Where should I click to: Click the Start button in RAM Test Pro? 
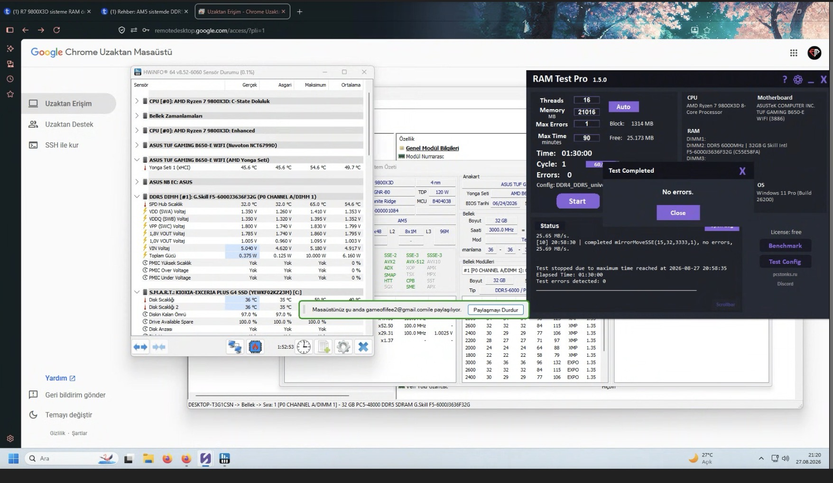(x=577, y=201)
